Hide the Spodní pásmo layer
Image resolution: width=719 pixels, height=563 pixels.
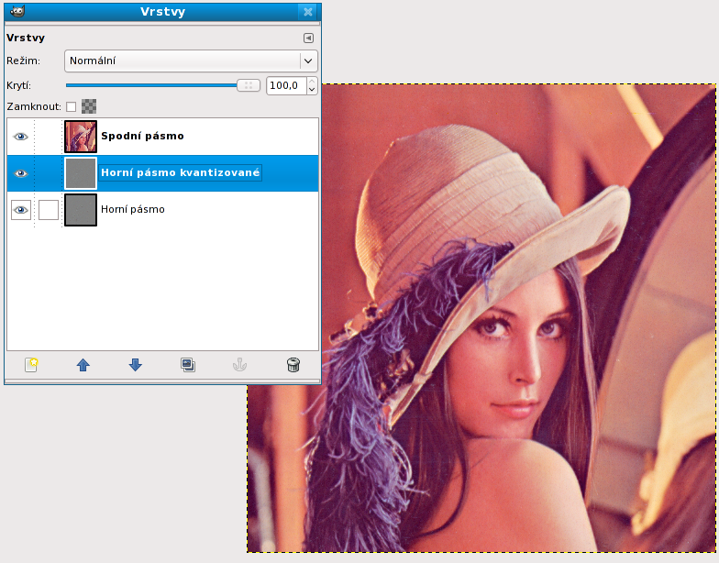20,137
